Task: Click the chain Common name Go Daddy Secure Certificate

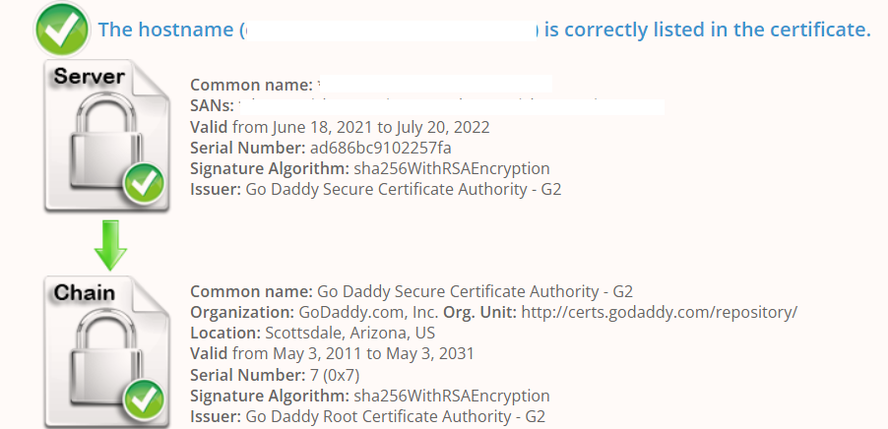Action: (475, 291)
